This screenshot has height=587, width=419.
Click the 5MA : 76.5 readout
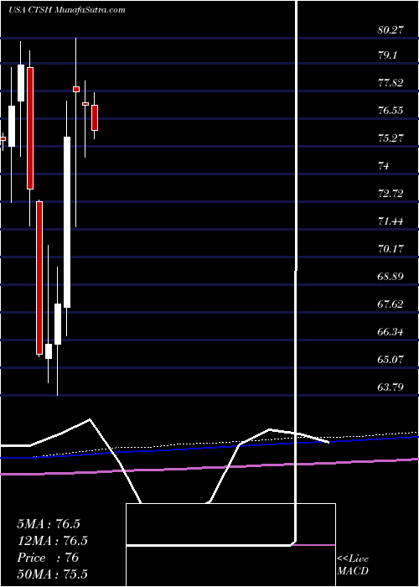click(49, 524)
